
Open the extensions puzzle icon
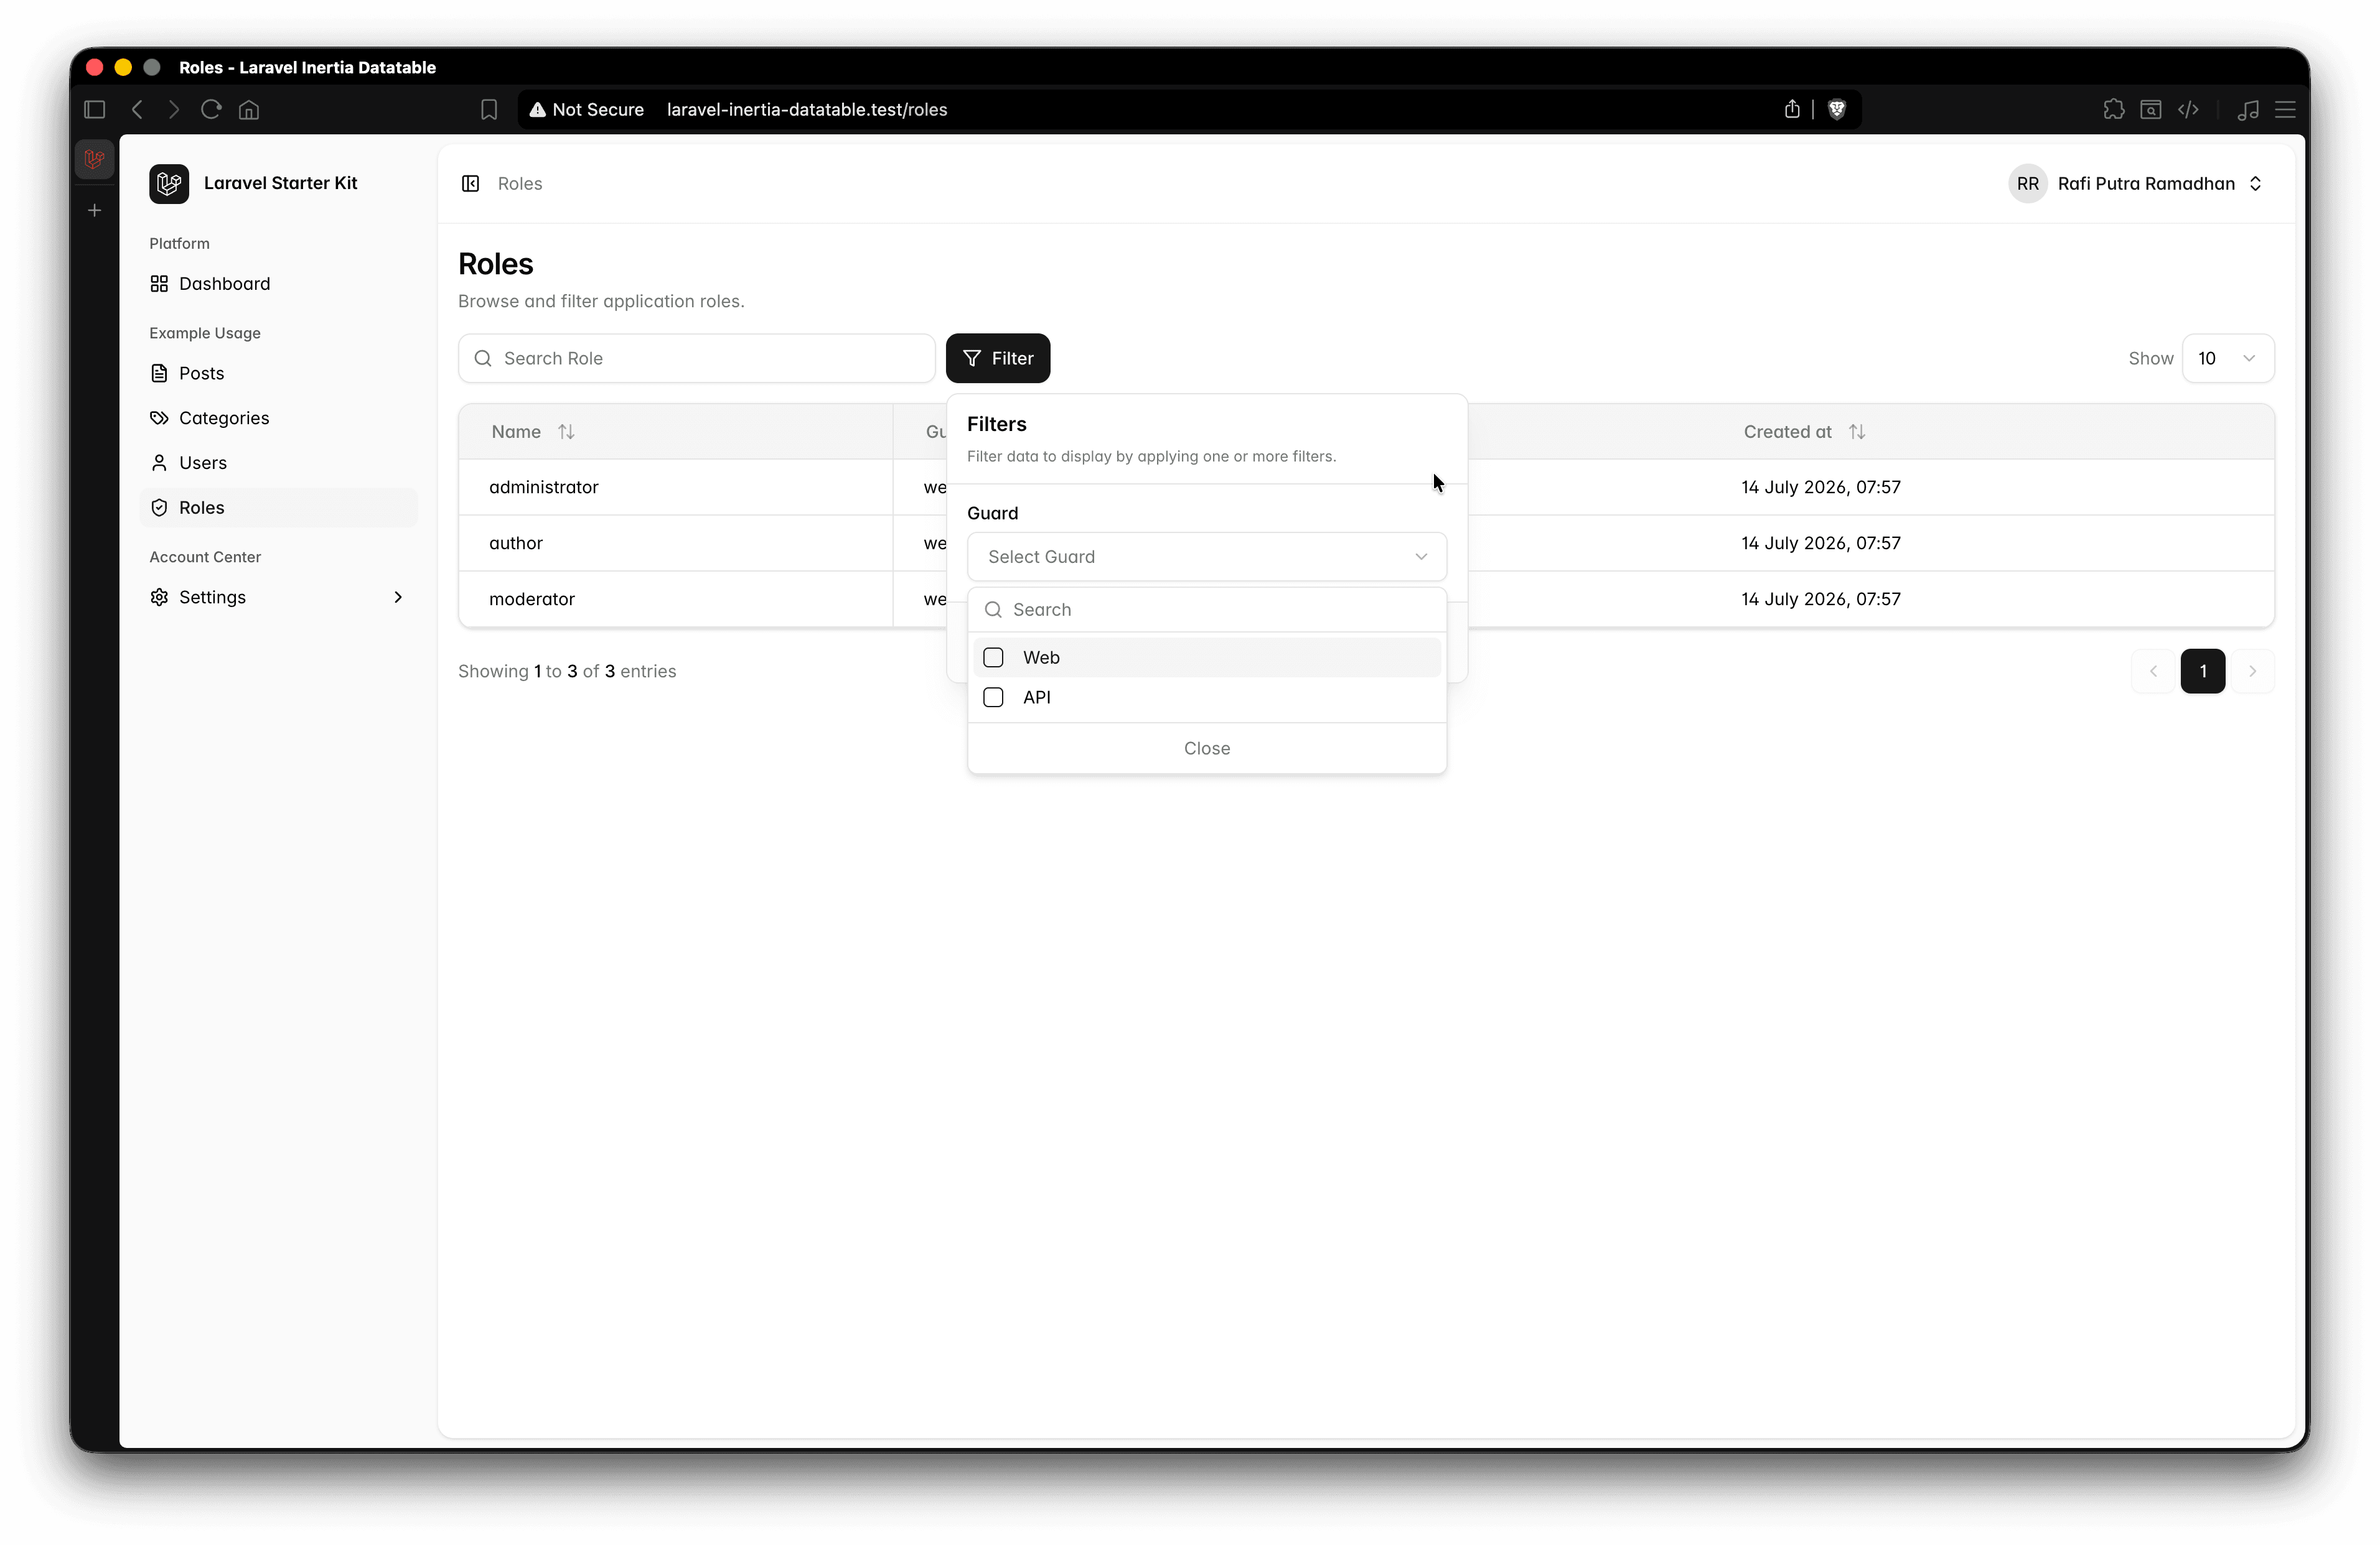pos(2113,110)
